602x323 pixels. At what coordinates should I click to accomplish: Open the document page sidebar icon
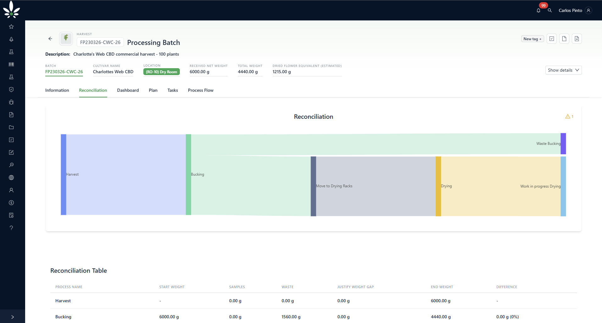(11, 115)
